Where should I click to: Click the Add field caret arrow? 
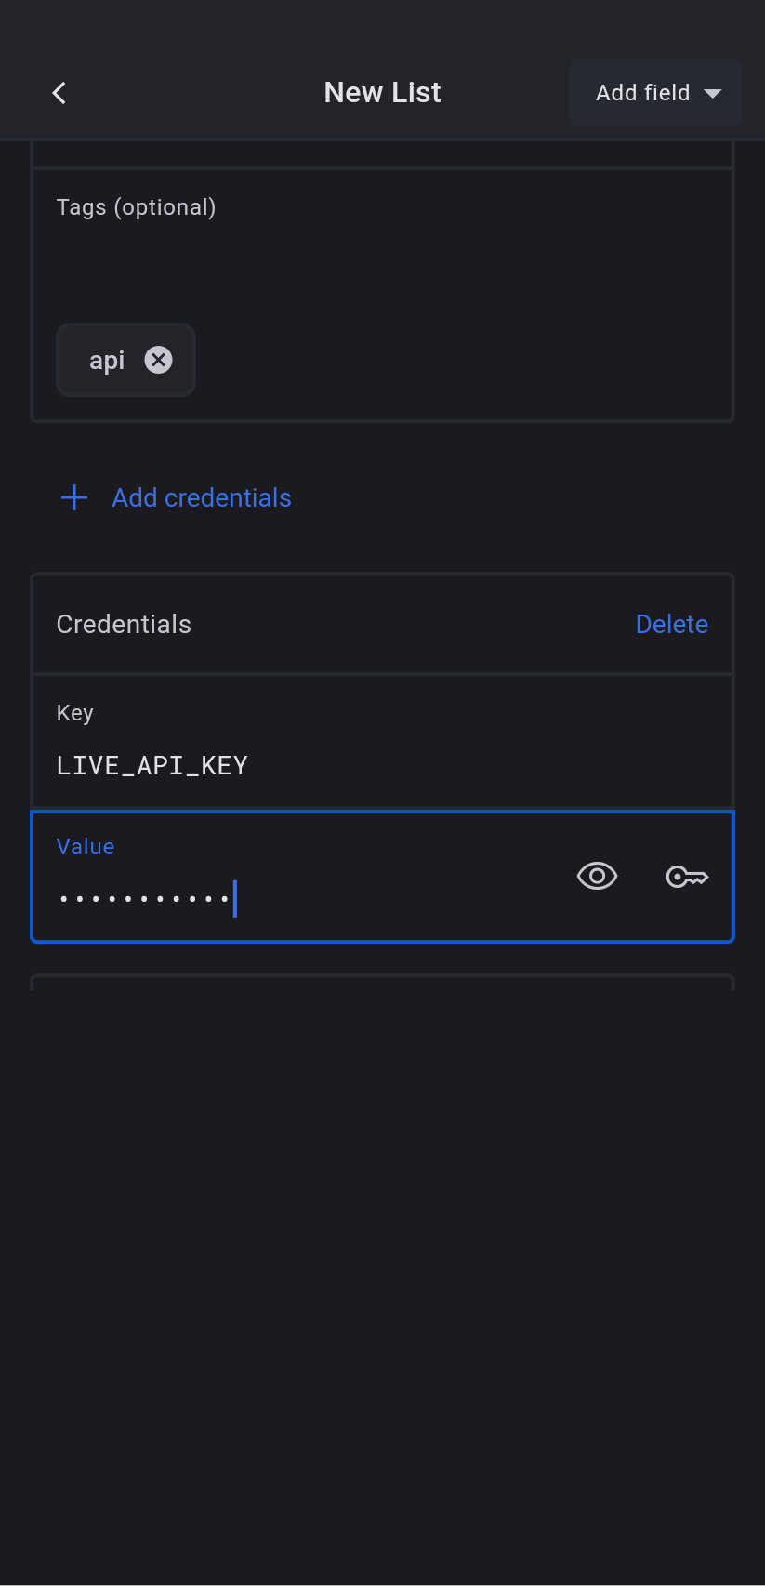pos(713,94)
